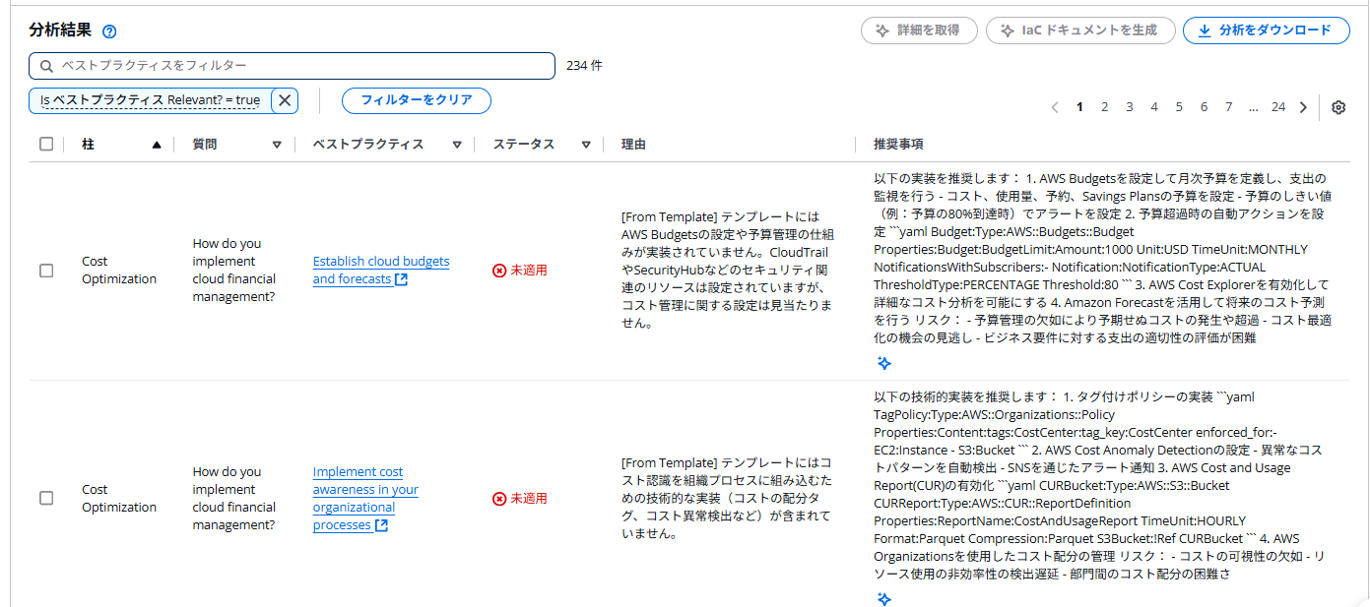
Task: Click search magnifier icon in filter box
Action: 46,66
